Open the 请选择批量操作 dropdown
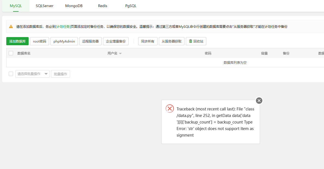 [32, 74]
